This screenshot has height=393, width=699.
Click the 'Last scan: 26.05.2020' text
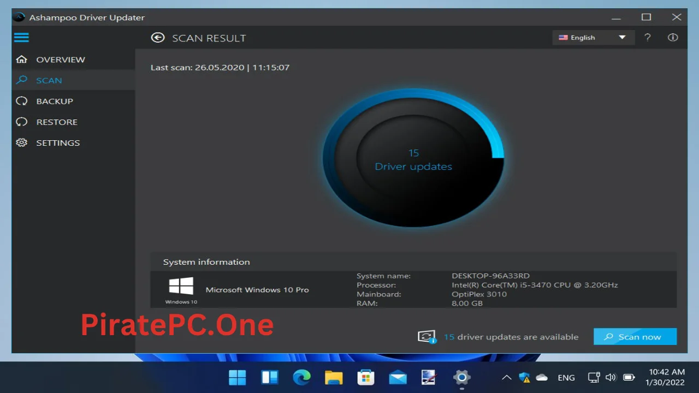tap(220, 68)
